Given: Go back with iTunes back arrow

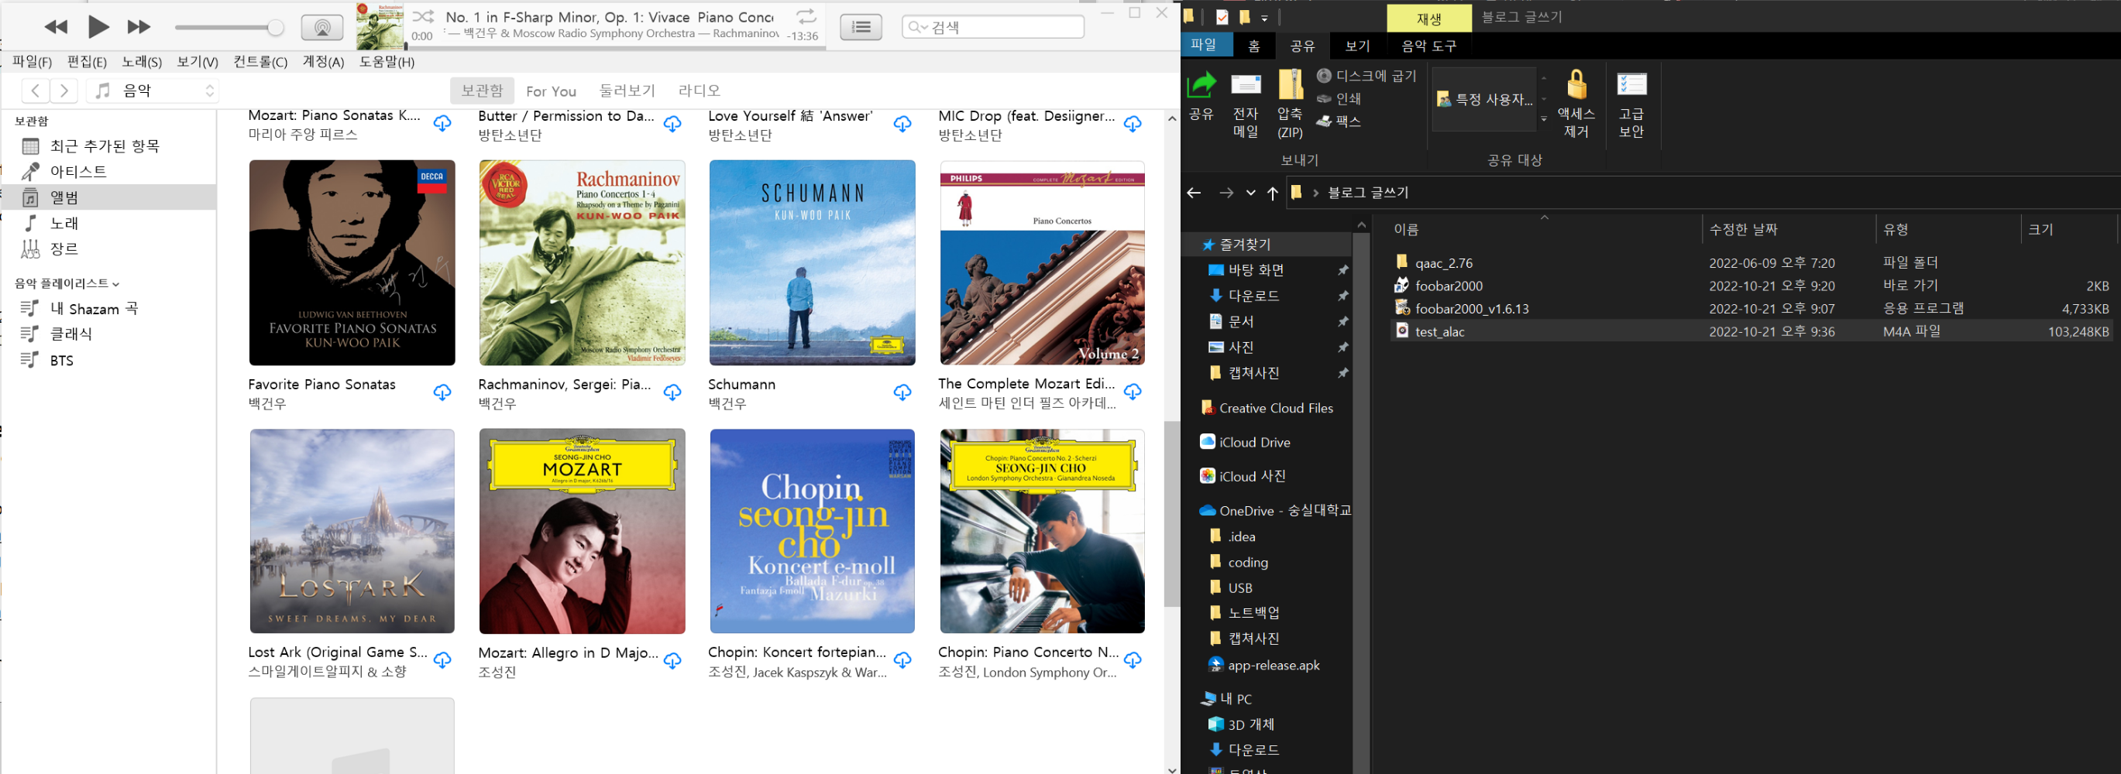Looking at the screenshot, I should pos(36,91).
